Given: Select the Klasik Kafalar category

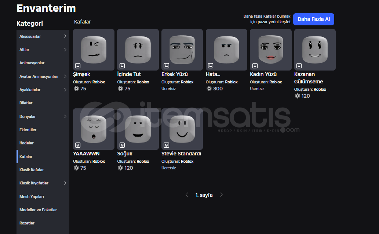Looking at the screenshot, I should click(x=43, y=170).
